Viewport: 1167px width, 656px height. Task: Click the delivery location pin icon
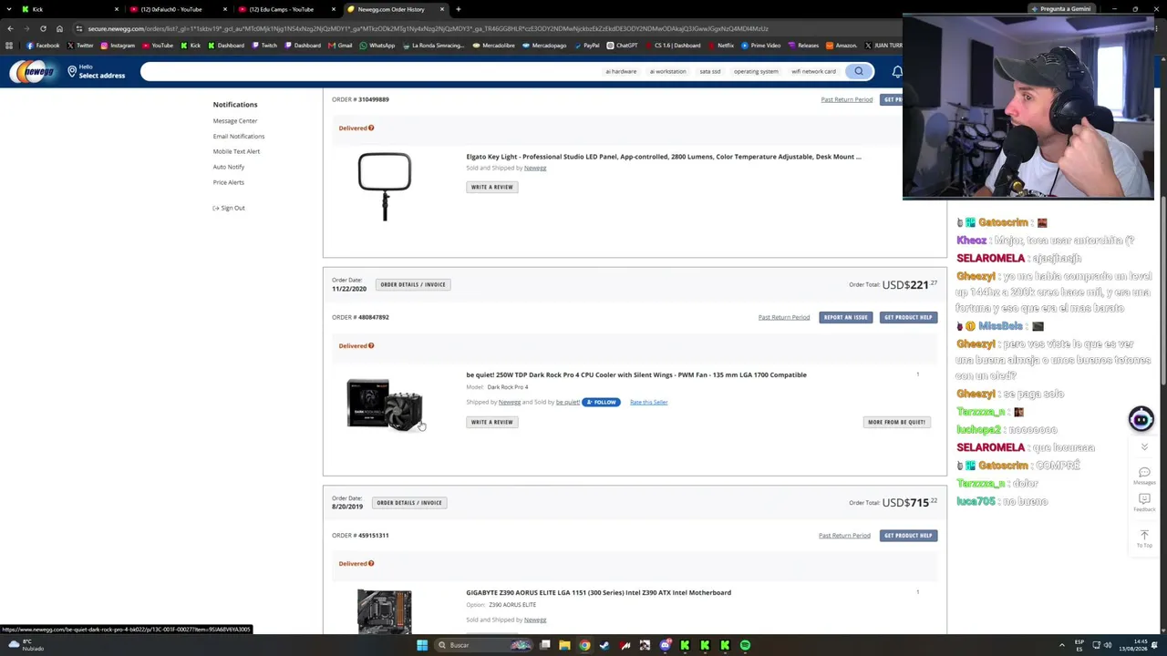point(72,71)
